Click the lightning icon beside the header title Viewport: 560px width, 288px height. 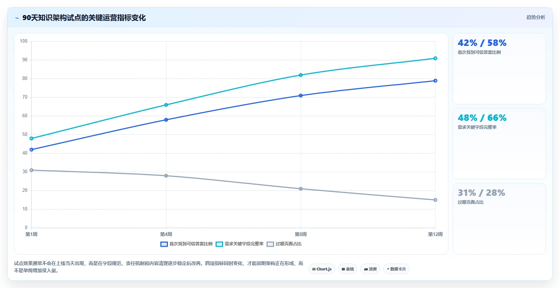(17, 18)
